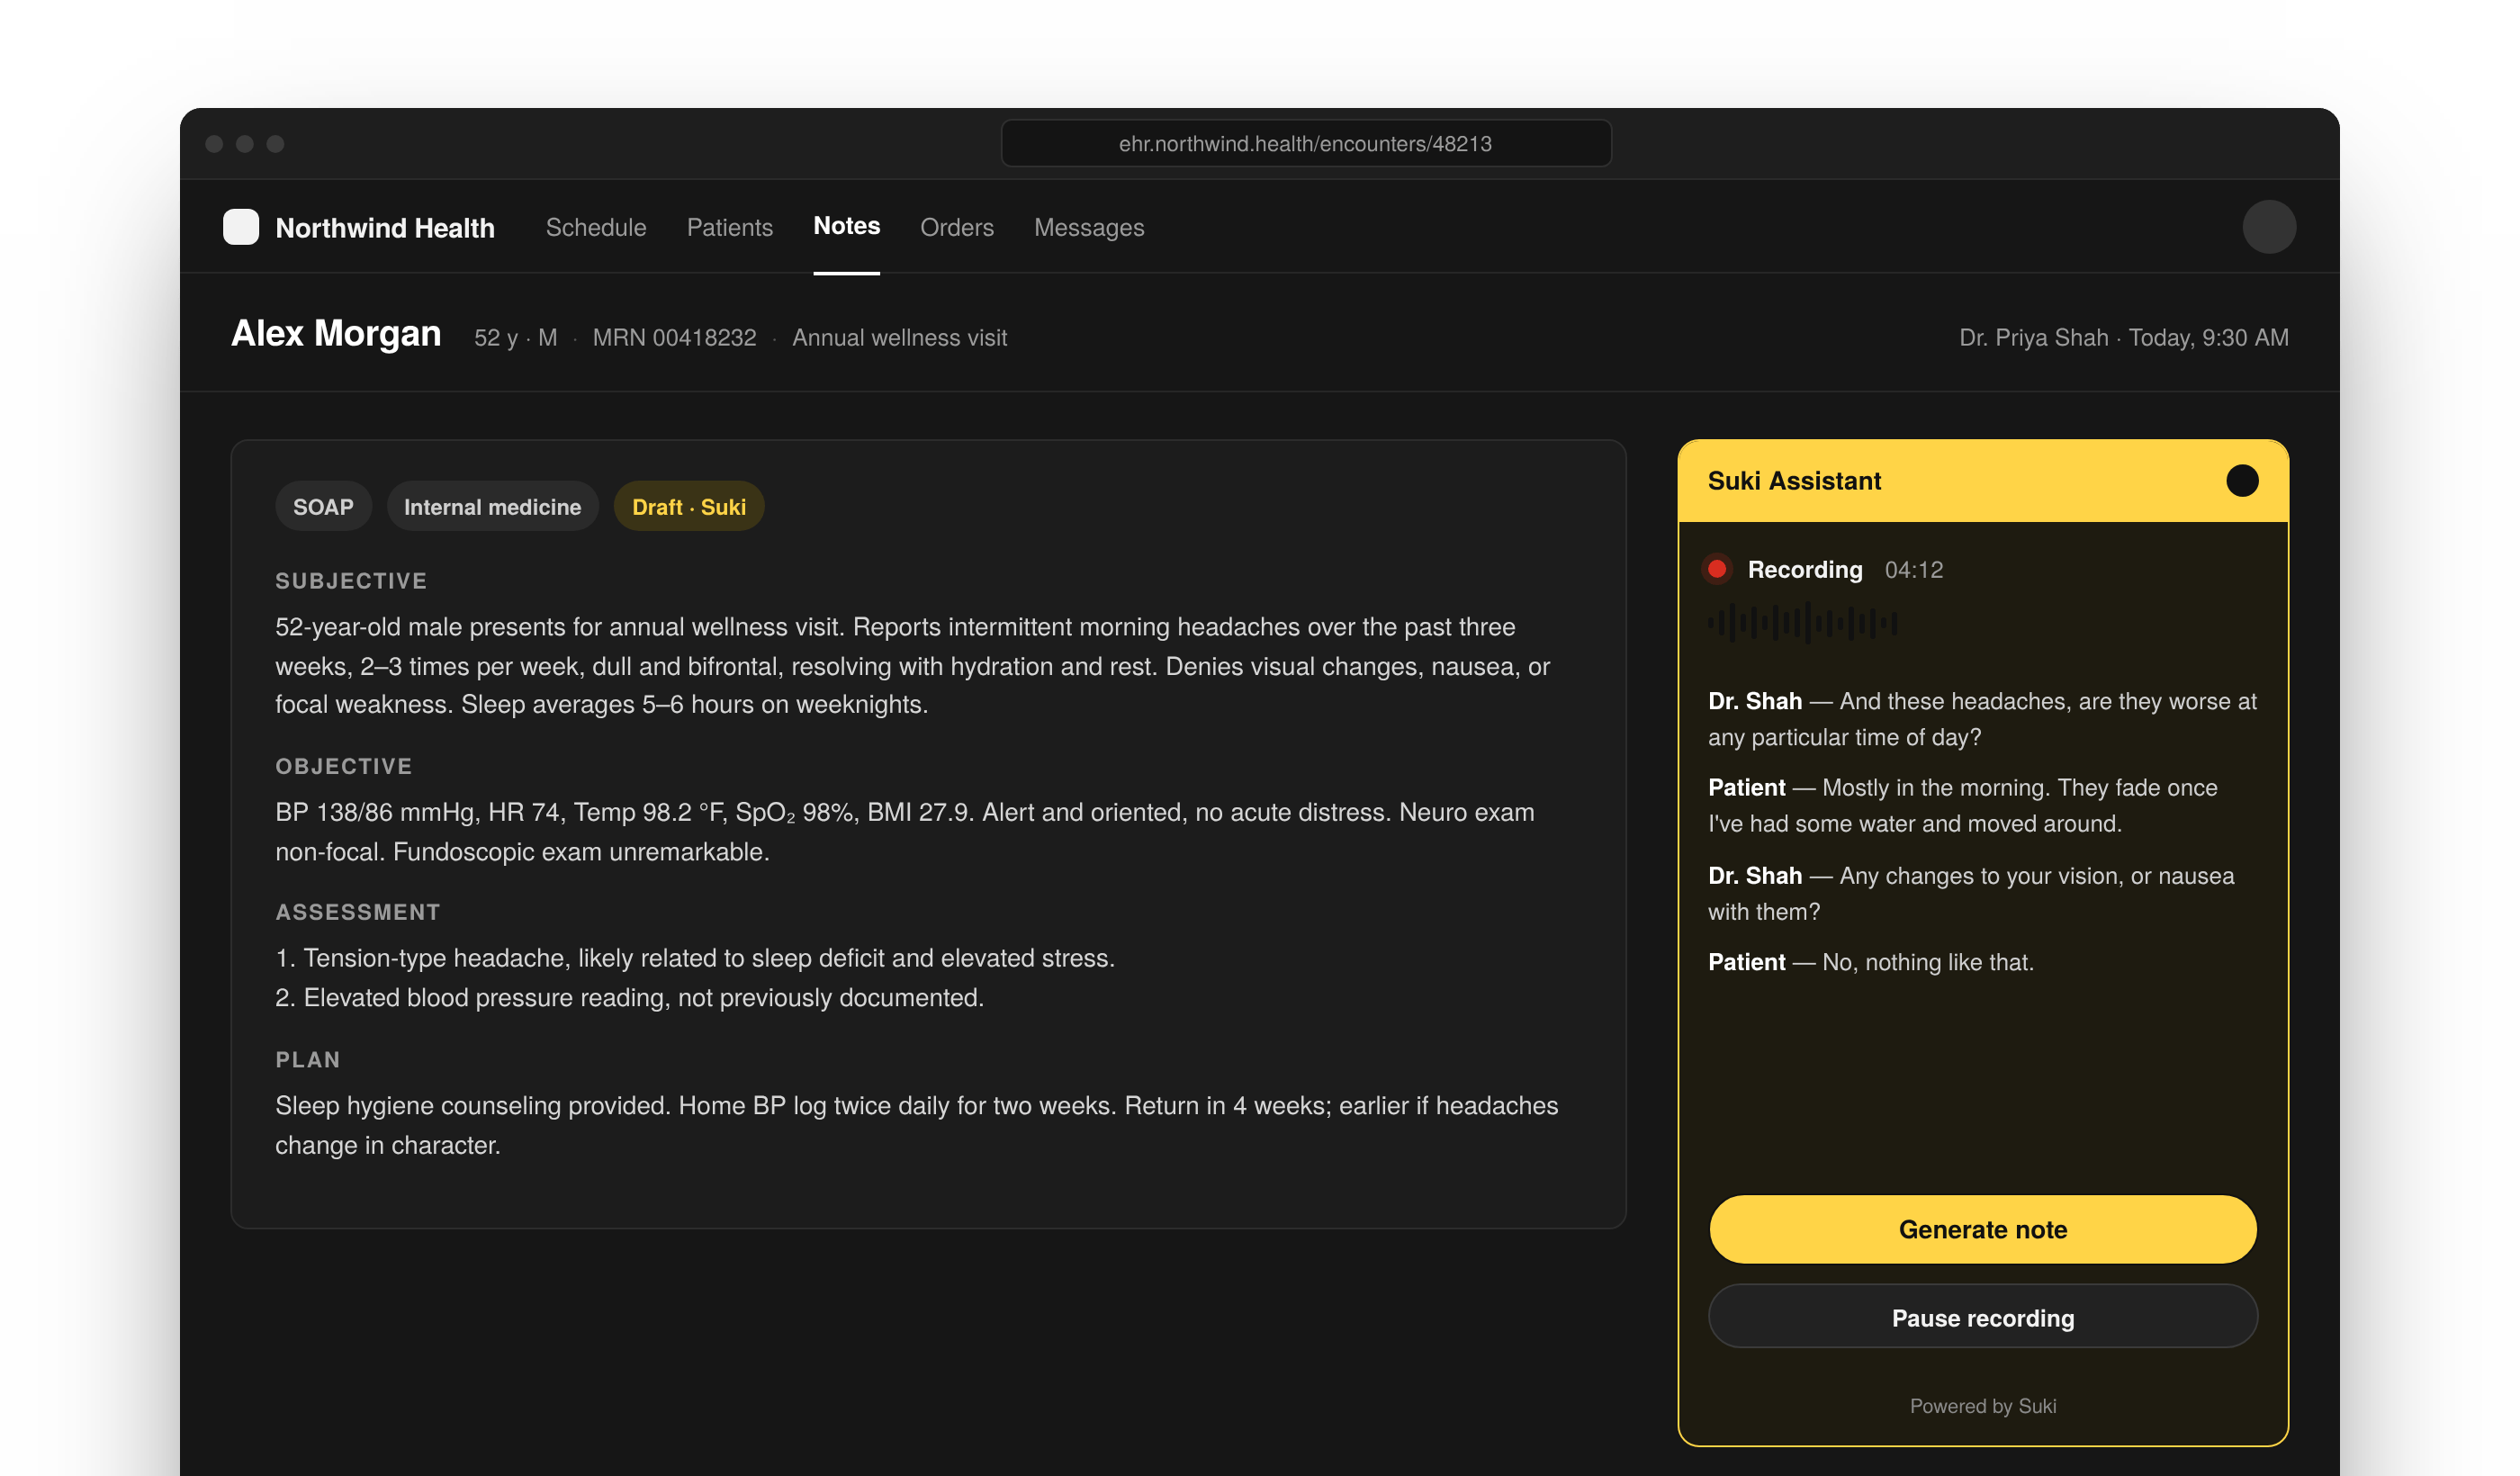Image resolution: width=2520 pixels, height=1476 pixels.
Task: Click the Subjective paragraph about morning headaches
Action: tap(912, 666)
